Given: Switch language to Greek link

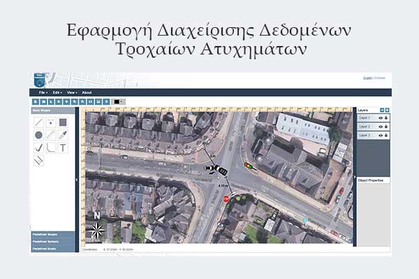Looking at the screenshot, I should [380, 78].
